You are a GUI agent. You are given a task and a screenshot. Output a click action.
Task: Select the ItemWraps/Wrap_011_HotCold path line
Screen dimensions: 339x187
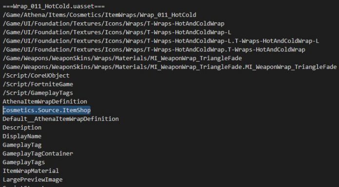(x=99, y=15)
